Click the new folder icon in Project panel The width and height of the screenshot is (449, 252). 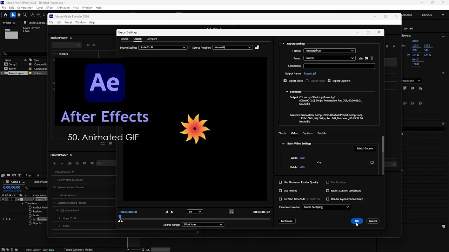click(8, 175)
